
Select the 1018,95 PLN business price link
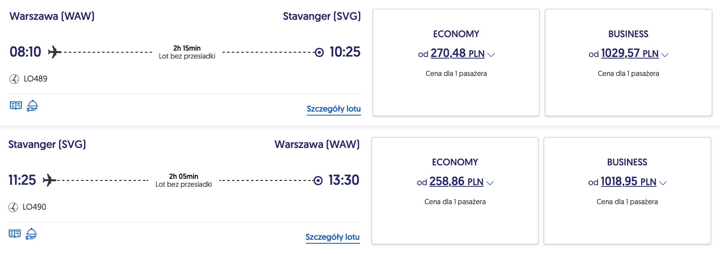coord(628,182)
